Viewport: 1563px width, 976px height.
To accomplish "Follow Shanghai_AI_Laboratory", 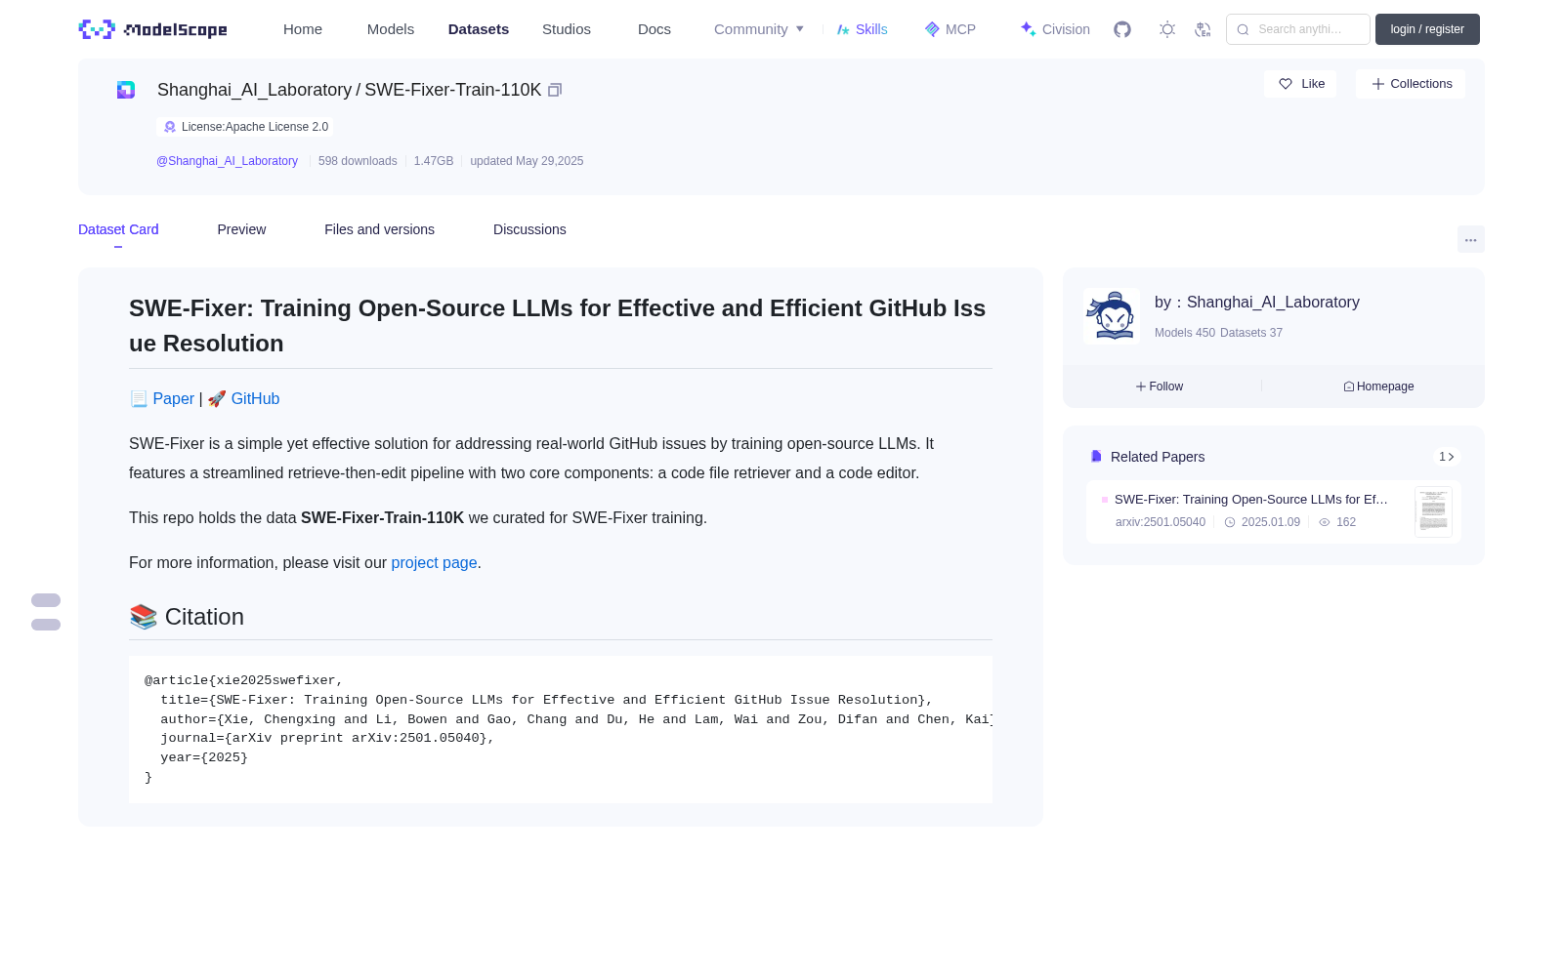I will pyautogui.click(x=1160, y=386).
